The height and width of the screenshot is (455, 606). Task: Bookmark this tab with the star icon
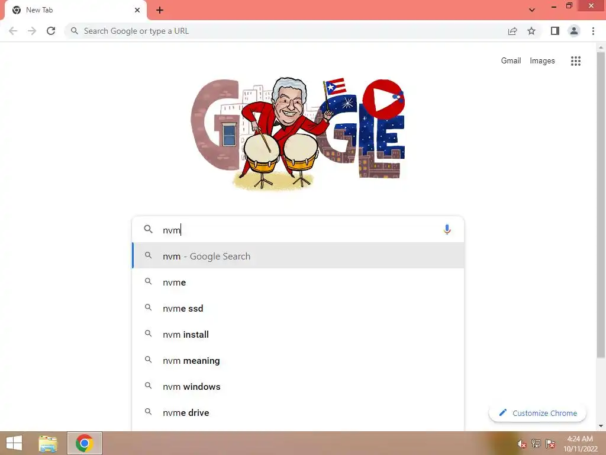coord(531,31)
